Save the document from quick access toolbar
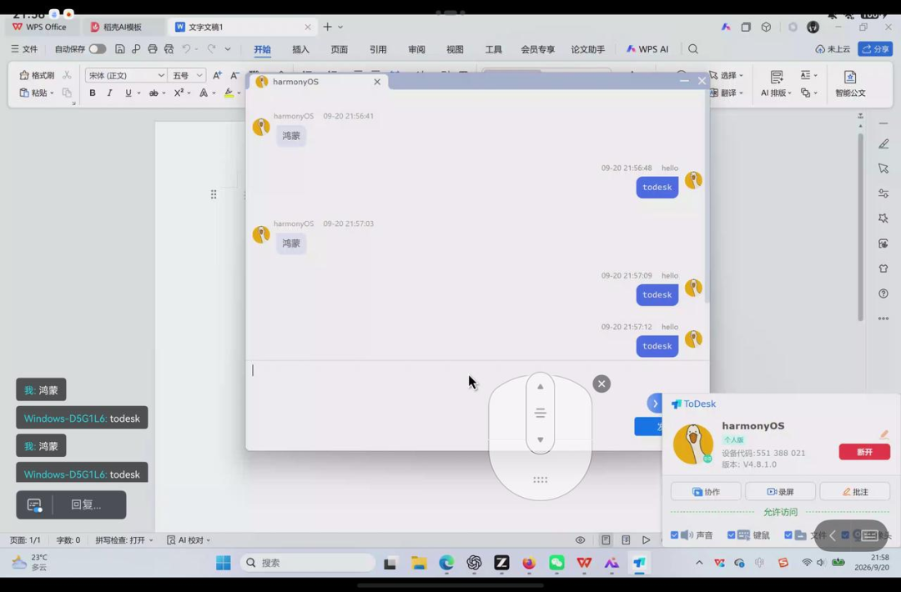The width and height of the screenshot is (901, 592). (x=119, y=49)
